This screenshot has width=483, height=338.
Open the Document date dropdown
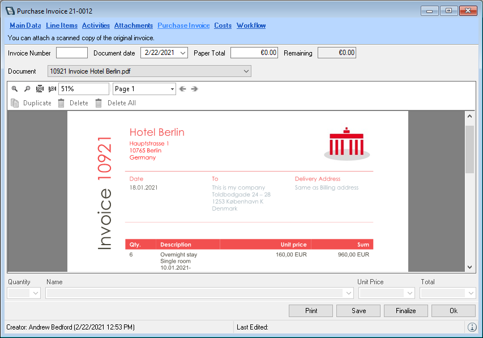click(x=182, y=53)
